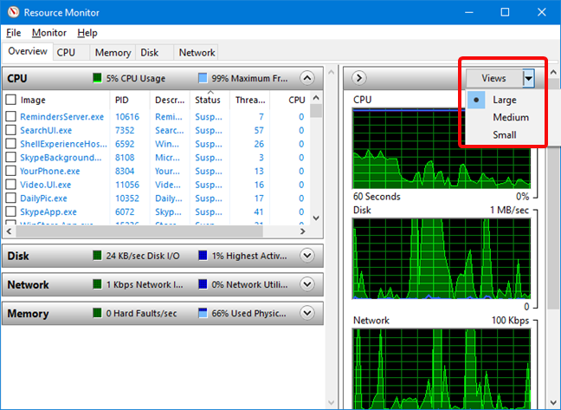561x410 pixels.
Task: Expand the Network section chevron
Action: point(306,284)
